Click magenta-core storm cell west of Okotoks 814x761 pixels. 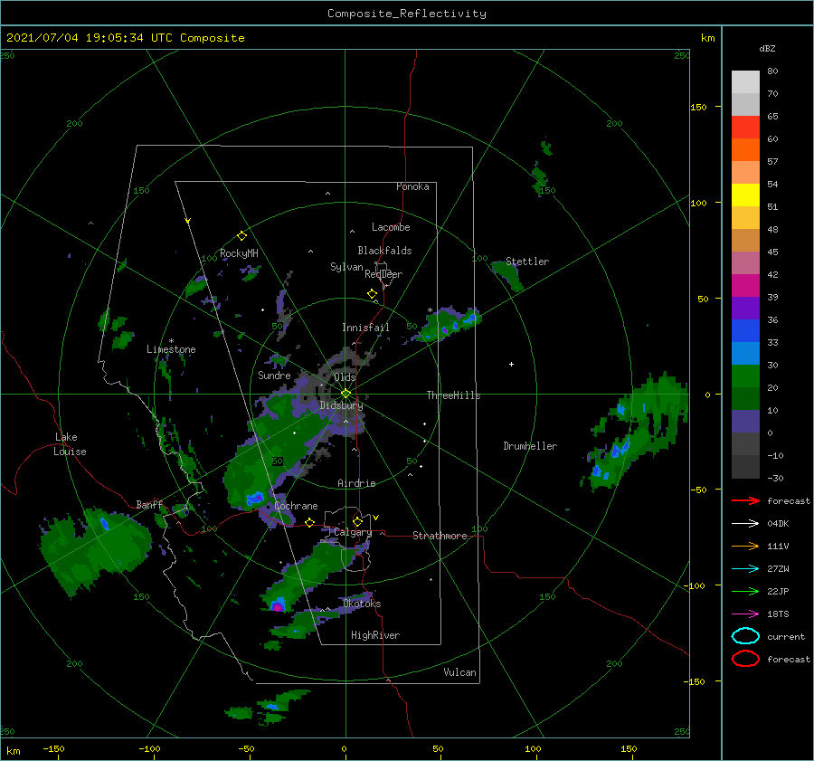click(x=278, y=605)
